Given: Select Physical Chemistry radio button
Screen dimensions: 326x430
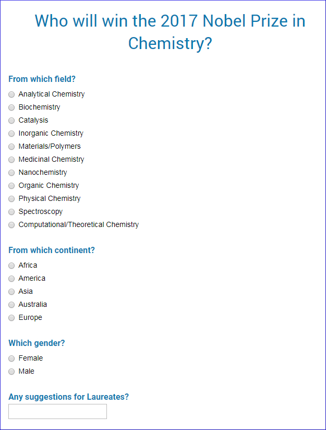Looking at the screenshot, I should [x=11, y=199].
